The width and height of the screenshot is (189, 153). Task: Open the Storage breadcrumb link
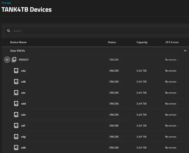6,3
